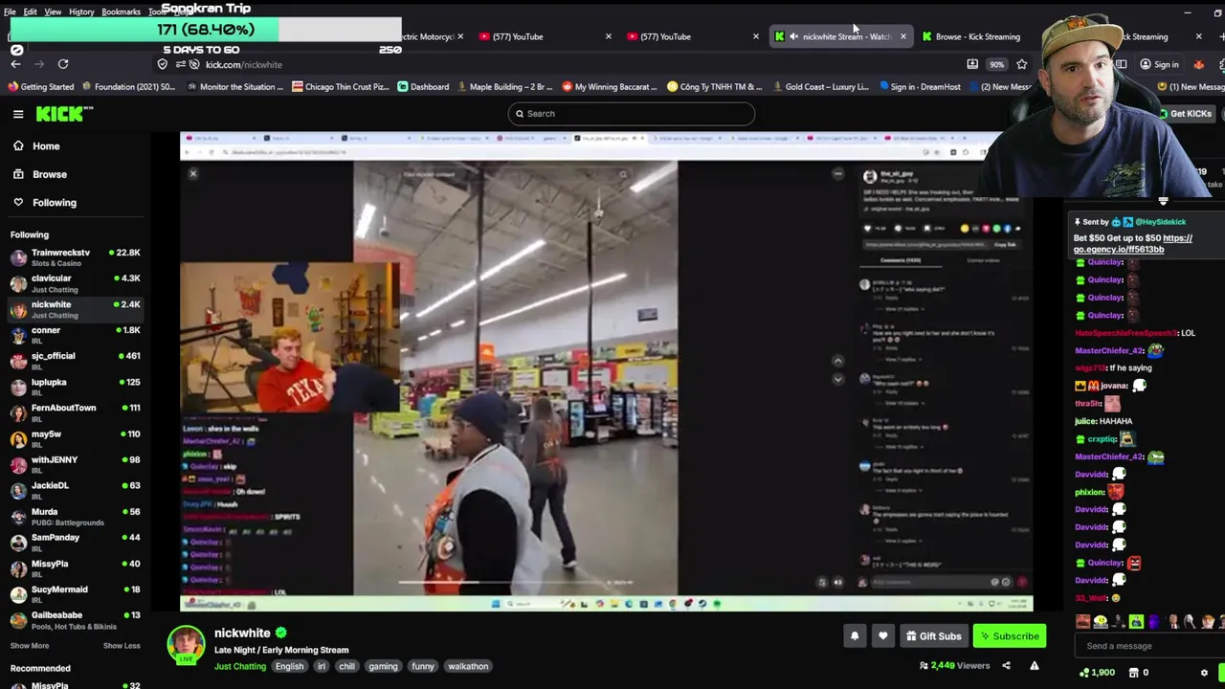The height and width of the screenshot is (689, 1225).
Task: Click the notification bell button
Action: pyautogui.click(x=855, y=636)
